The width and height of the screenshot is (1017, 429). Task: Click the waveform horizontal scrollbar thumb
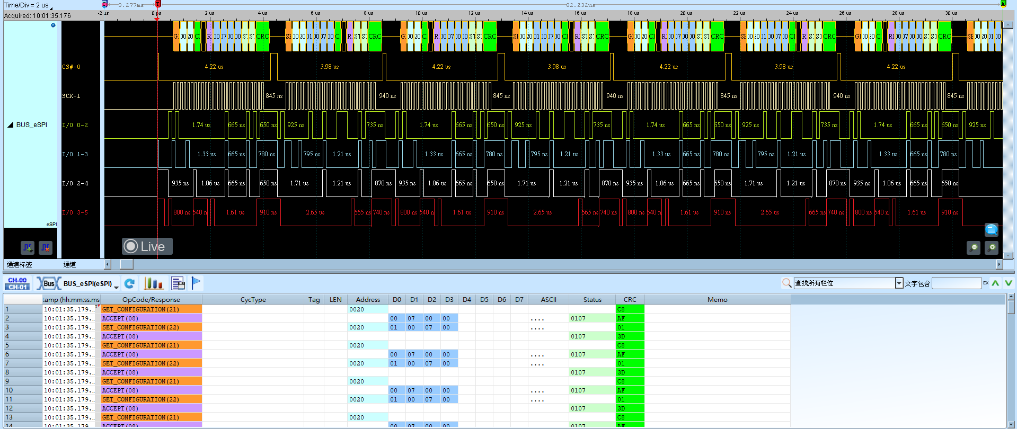(127, 264)
